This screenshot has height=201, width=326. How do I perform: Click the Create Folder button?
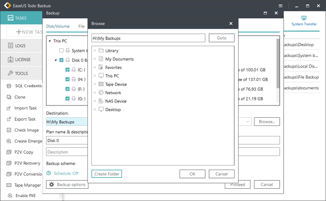[x=106, y=174]
